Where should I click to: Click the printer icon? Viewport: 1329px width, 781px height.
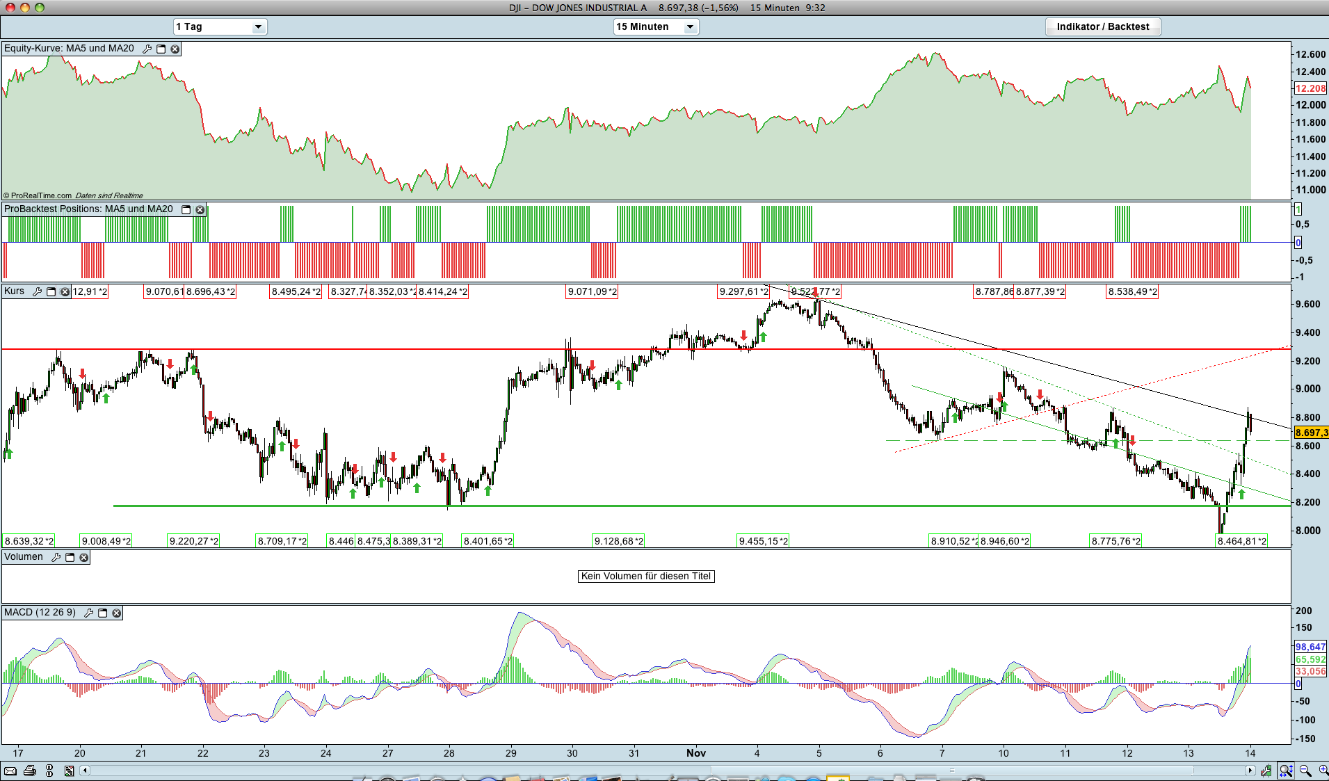(30, 771)
